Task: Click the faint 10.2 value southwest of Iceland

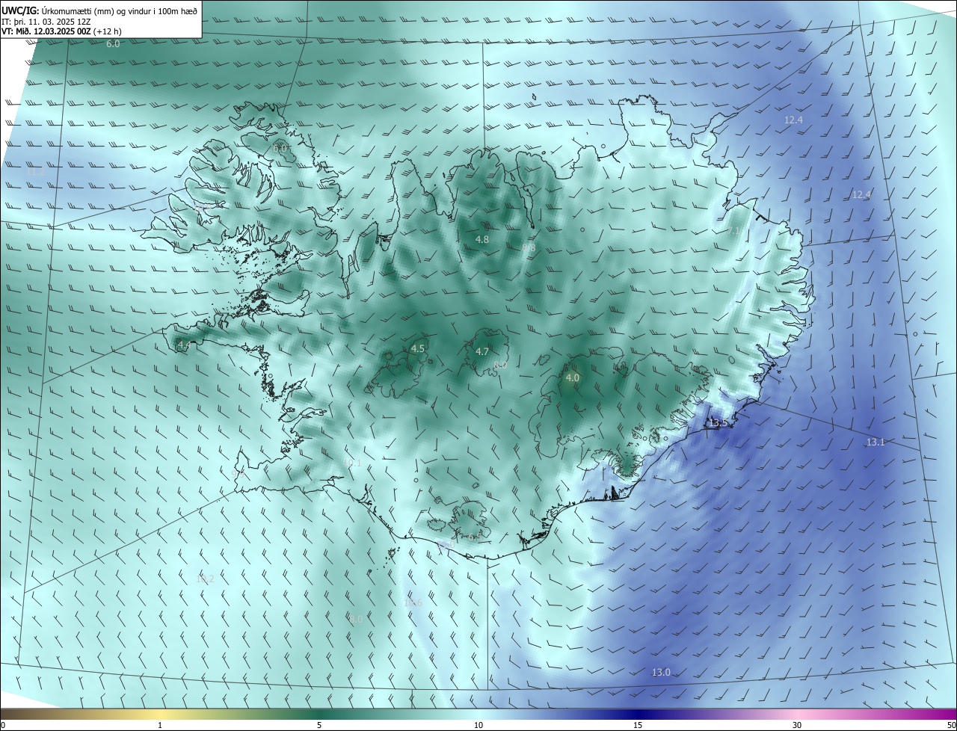Action: (x=205, y=579)
